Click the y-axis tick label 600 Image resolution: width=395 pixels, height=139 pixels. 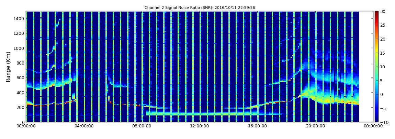tap(20, 78)
